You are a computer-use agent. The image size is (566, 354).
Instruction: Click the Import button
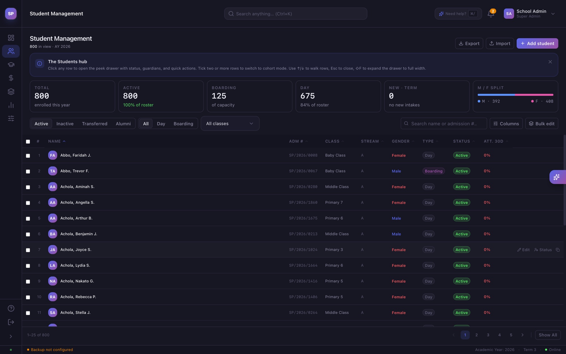(x=500, y=43)
